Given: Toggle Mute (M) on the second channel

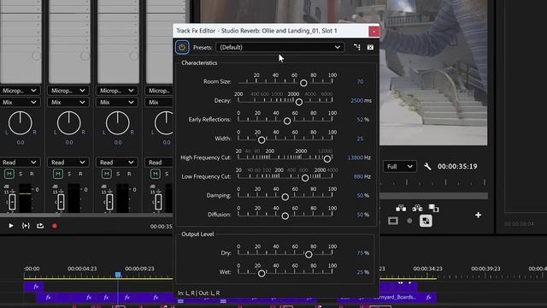Looking at the screenshot, I should [58, 174].
